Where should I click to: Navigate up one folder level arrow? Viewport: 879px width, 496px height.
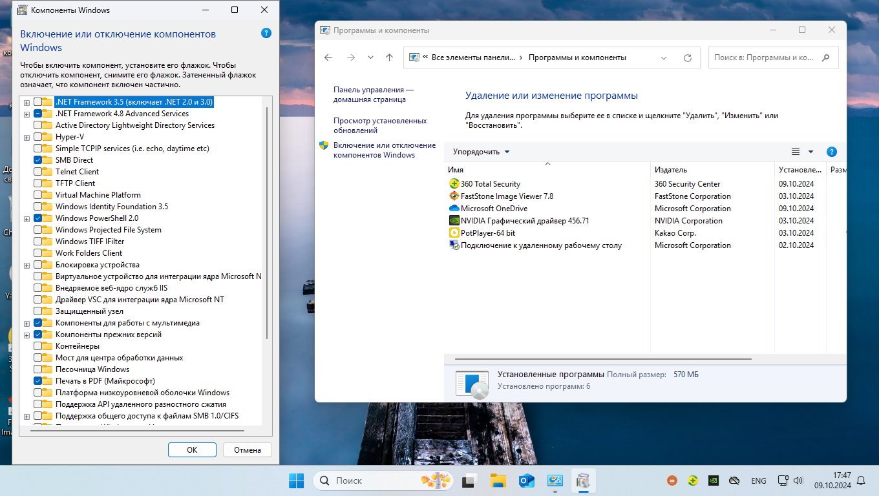coord(389,57)
